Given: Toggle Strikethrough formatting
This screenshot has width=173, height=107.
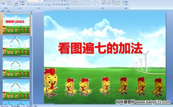Looking at the screenshot, I should tap(36, 5).
